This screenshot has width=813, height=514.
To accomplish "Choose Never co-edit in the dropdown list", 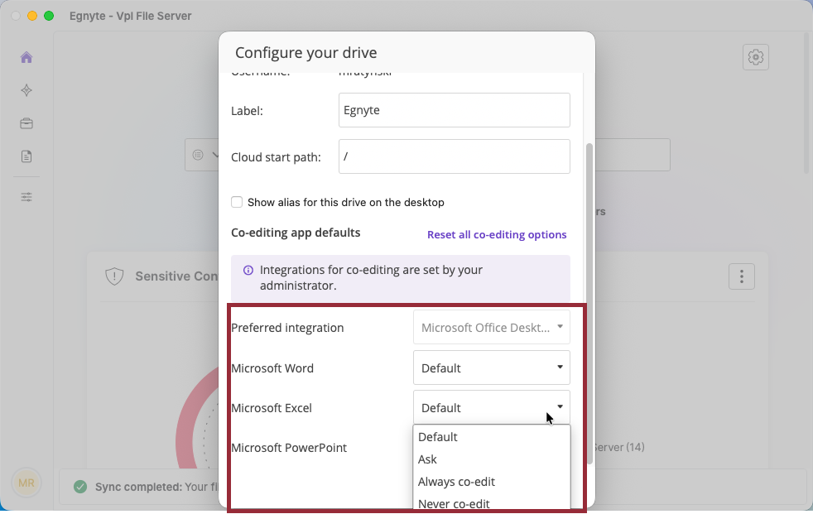I will pyautogui.click(x=492, y=502).
